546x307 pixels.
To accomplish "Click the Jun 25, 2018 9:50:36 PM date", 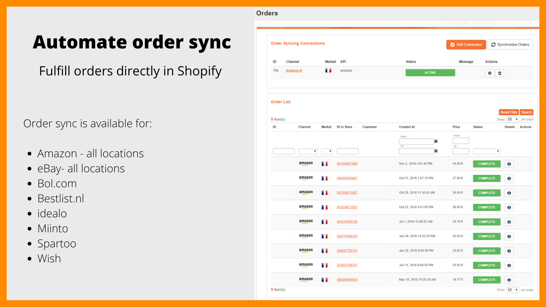I will (x=416, y=251).
